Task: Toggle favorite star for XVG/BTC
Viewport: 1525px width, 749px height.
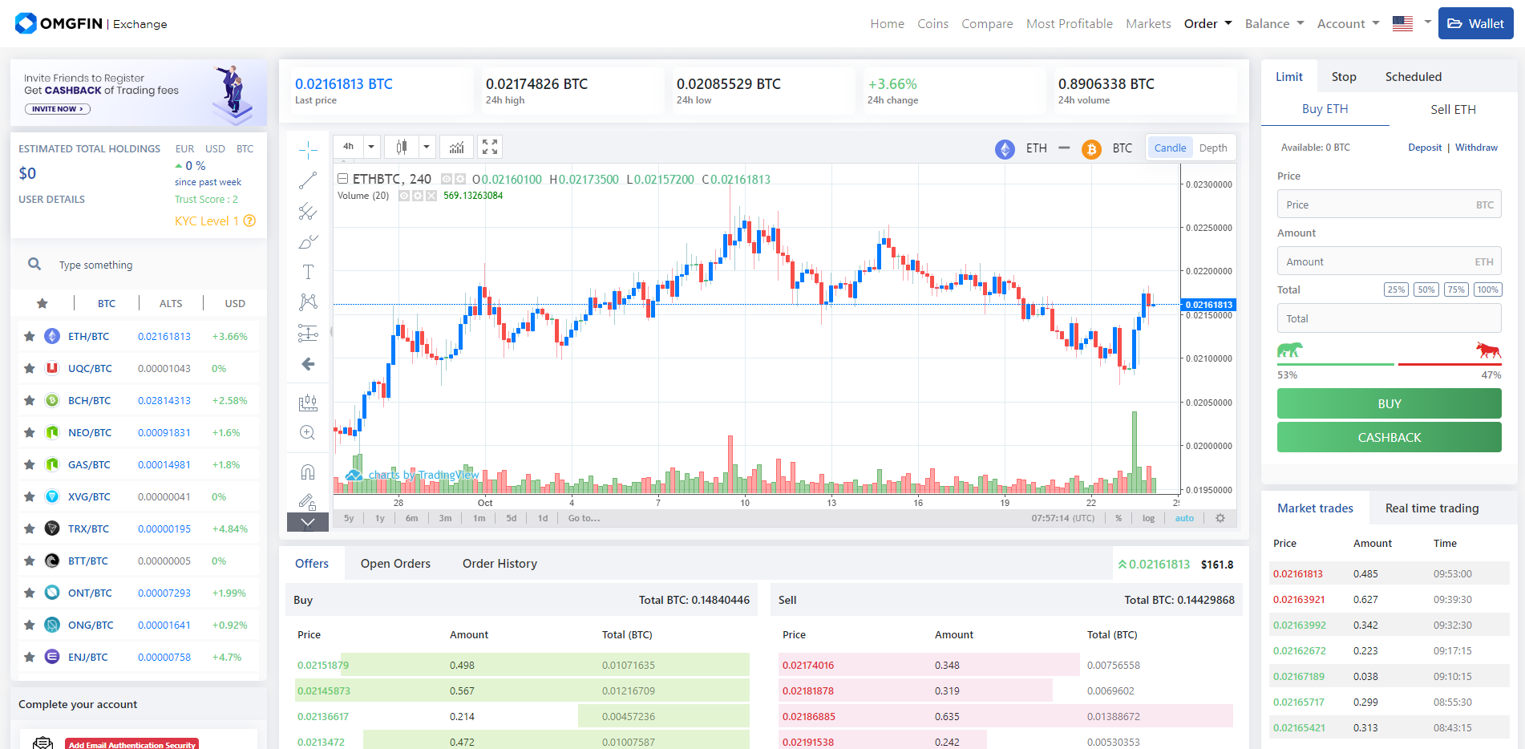Action: [30, 496]
